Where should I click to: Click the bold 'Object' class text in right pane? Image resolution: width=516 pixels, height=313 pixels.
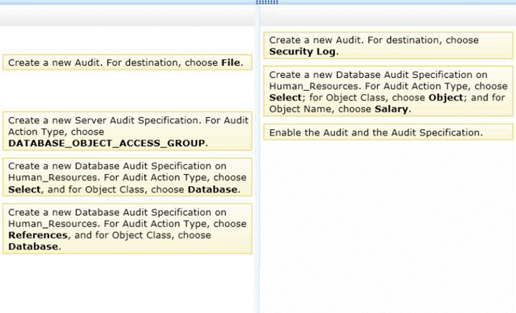pos(444,98)
